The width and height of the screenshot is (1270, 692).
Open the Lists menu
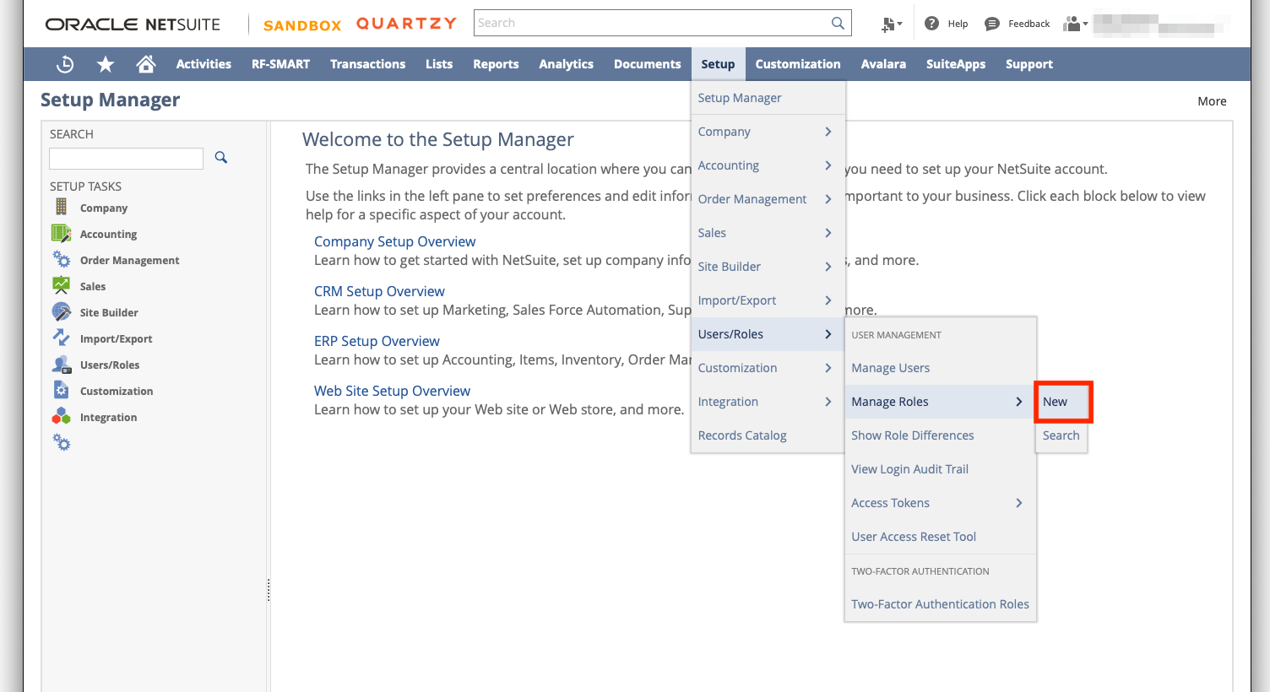click(439, 64)
